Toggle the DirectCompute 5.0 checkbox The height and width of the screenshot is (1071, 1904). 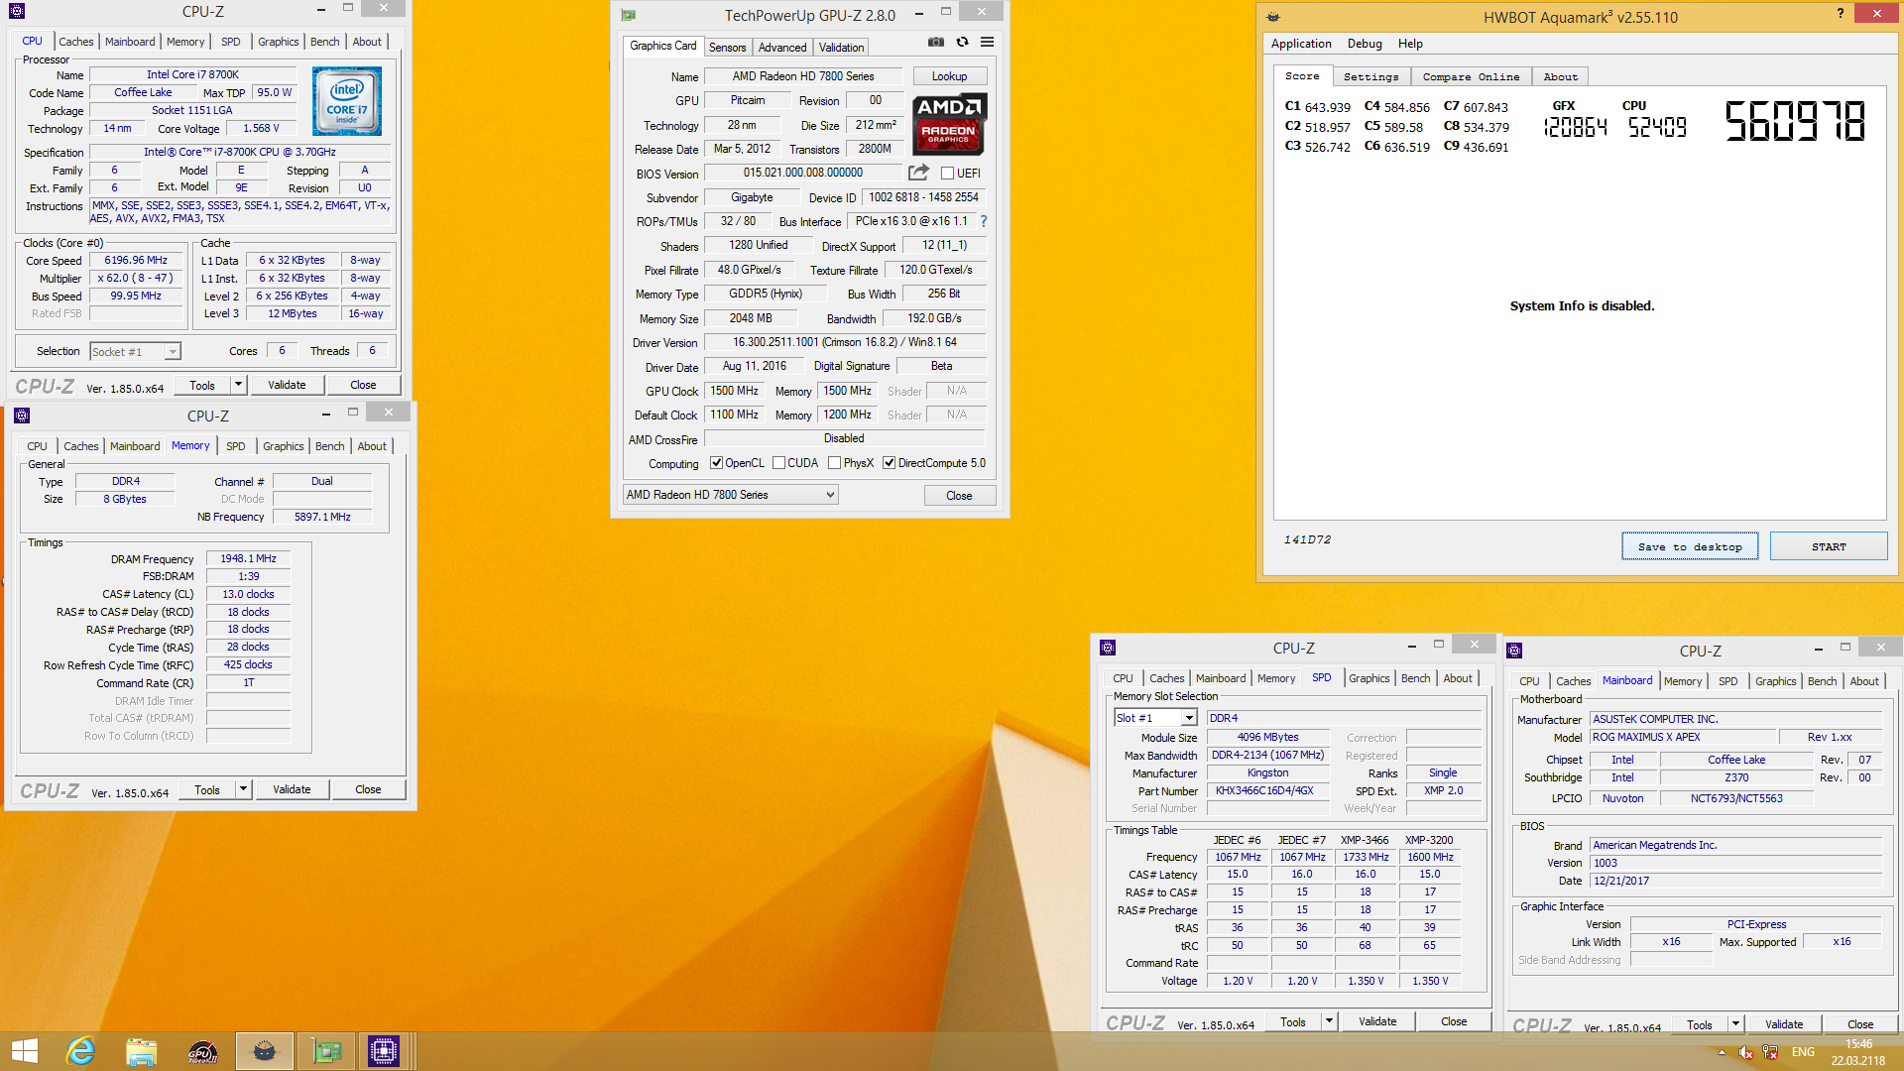point(889,463)
